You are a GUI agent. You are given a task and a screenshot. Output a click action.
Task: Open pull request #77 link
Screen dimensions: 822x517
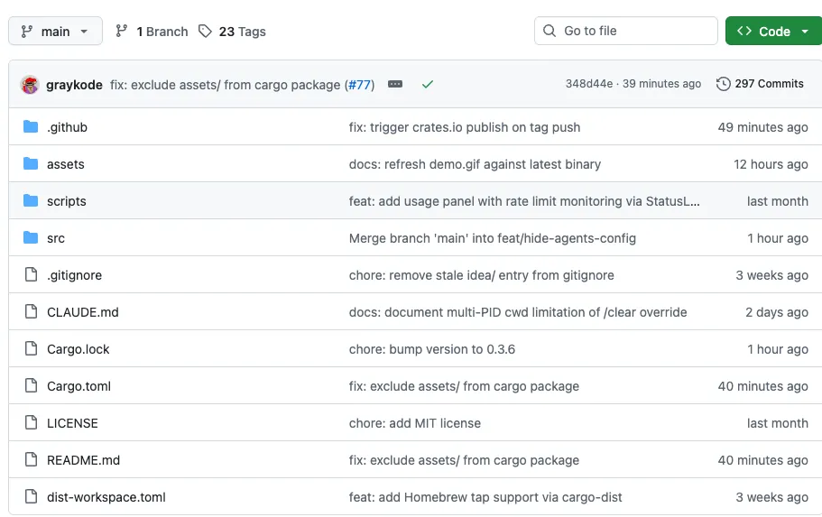(x=360, y=84)
